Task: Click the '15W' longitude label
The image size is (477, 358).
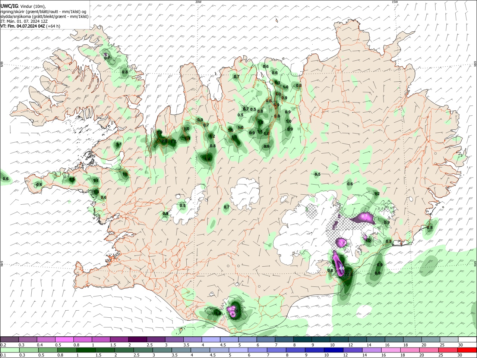Action: pos(395,2)
